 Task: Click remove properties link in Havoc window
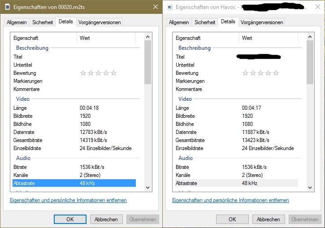tap(230, 200)
